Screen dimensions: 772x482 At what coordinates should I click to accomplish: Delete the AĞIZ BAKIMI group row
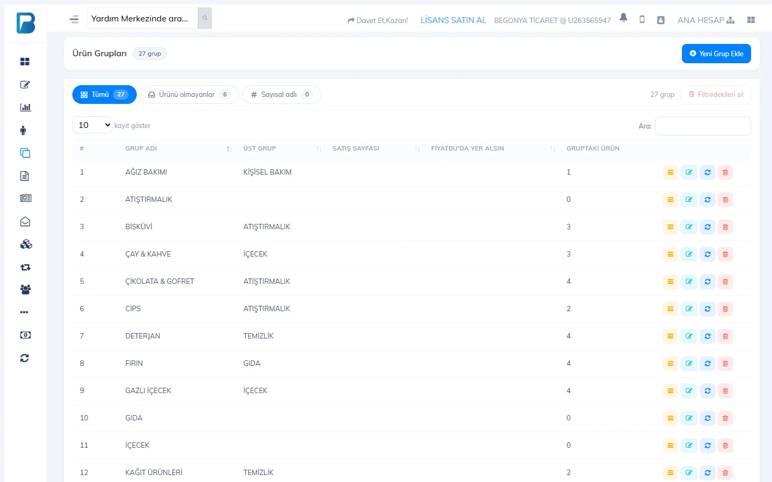click(725, 172)
